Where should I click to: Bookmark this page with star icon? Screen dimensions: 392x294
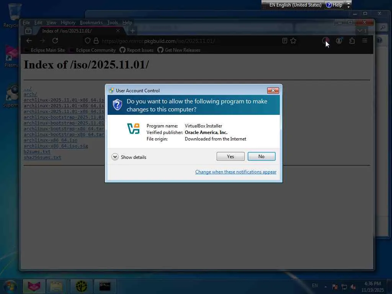click(293, 41)
